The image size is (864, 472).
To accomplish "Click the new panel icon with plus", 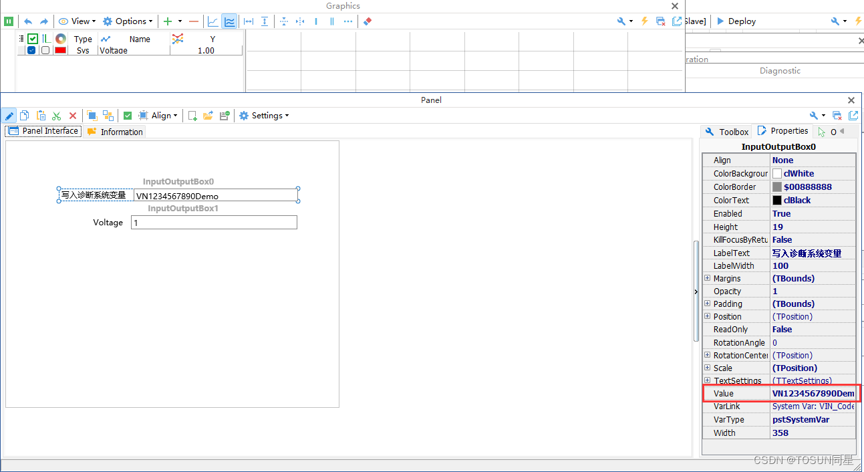I will coord(192,116).
